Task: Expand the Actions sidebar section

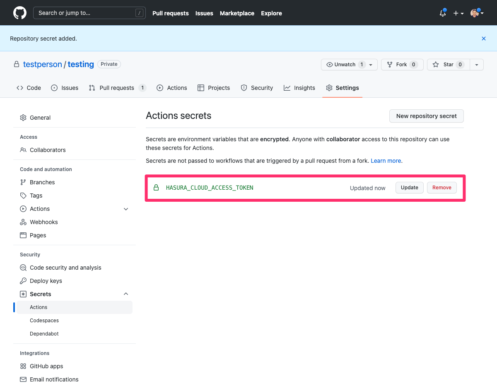Action: [x=126, y=209]
